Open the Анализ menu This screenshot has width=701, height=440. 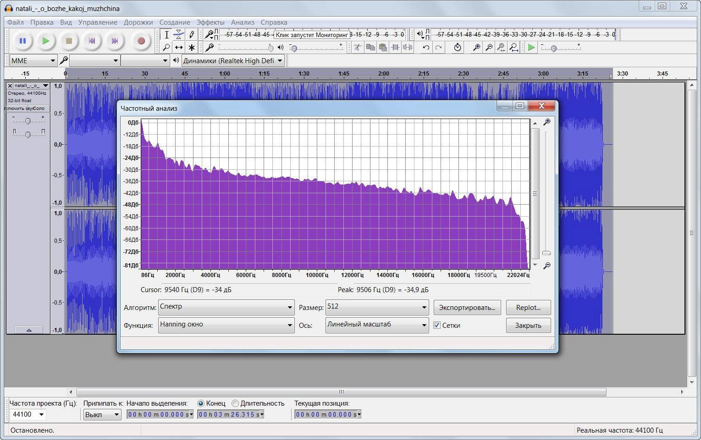pyautogui.click(x=243, y=22)
